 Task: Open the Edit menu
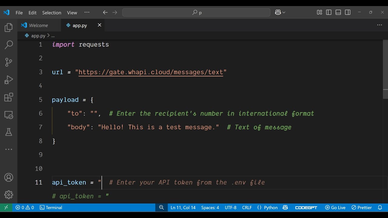click(x=32, y=12)
